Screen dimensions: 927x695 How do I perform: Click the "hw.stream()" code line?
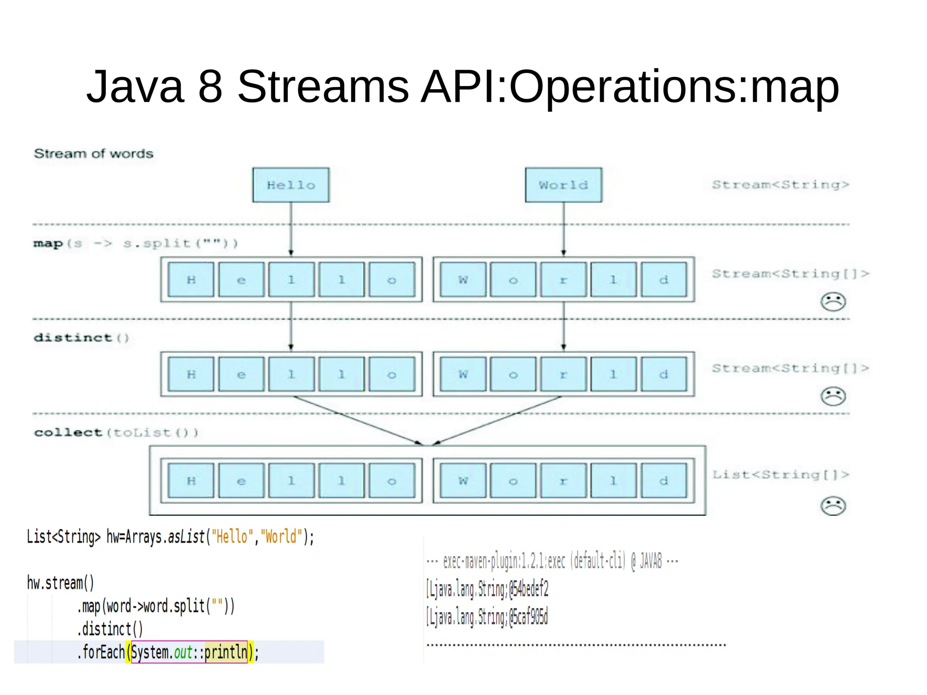pos(61,583)
